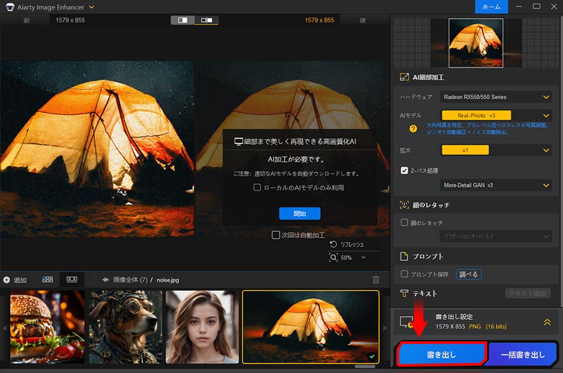
Task: Click the yellow AI model help icon
Action: pos(413,128)
